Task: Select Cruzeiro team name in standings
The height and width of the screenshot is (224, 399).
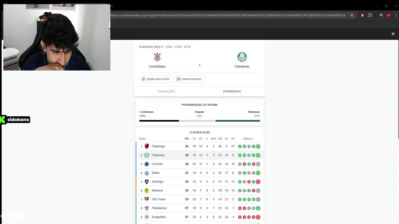Action: [x=157, y=164]
